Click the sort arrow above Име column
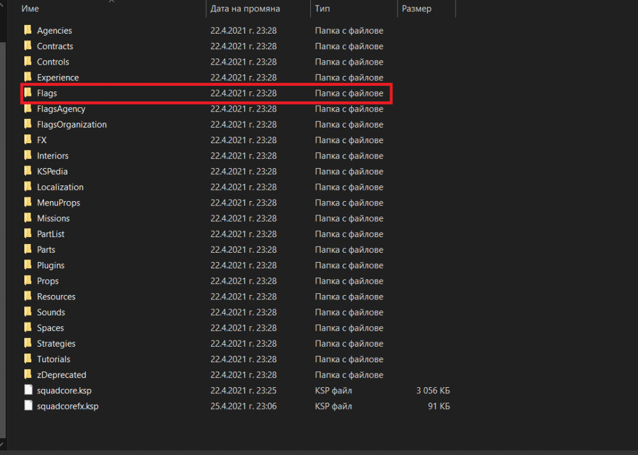Viewport: 638px width, 455px height. (113, 3)
